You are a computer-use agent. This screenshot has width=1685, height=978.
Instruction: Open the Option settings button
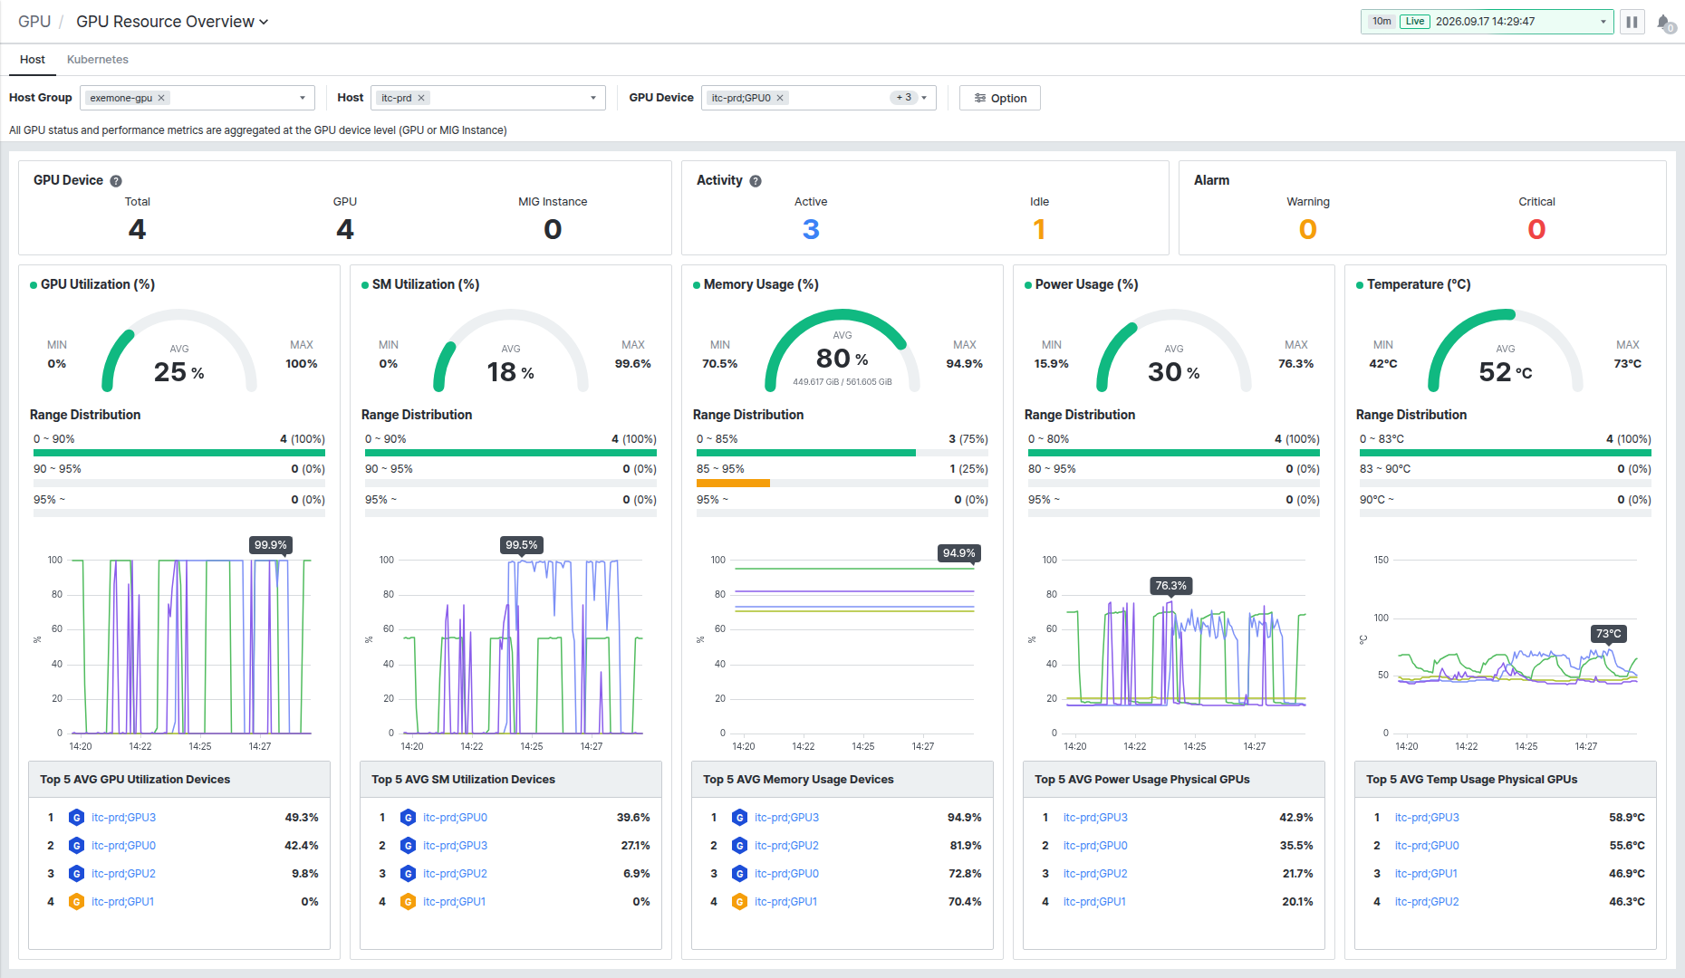[1000, 98]
